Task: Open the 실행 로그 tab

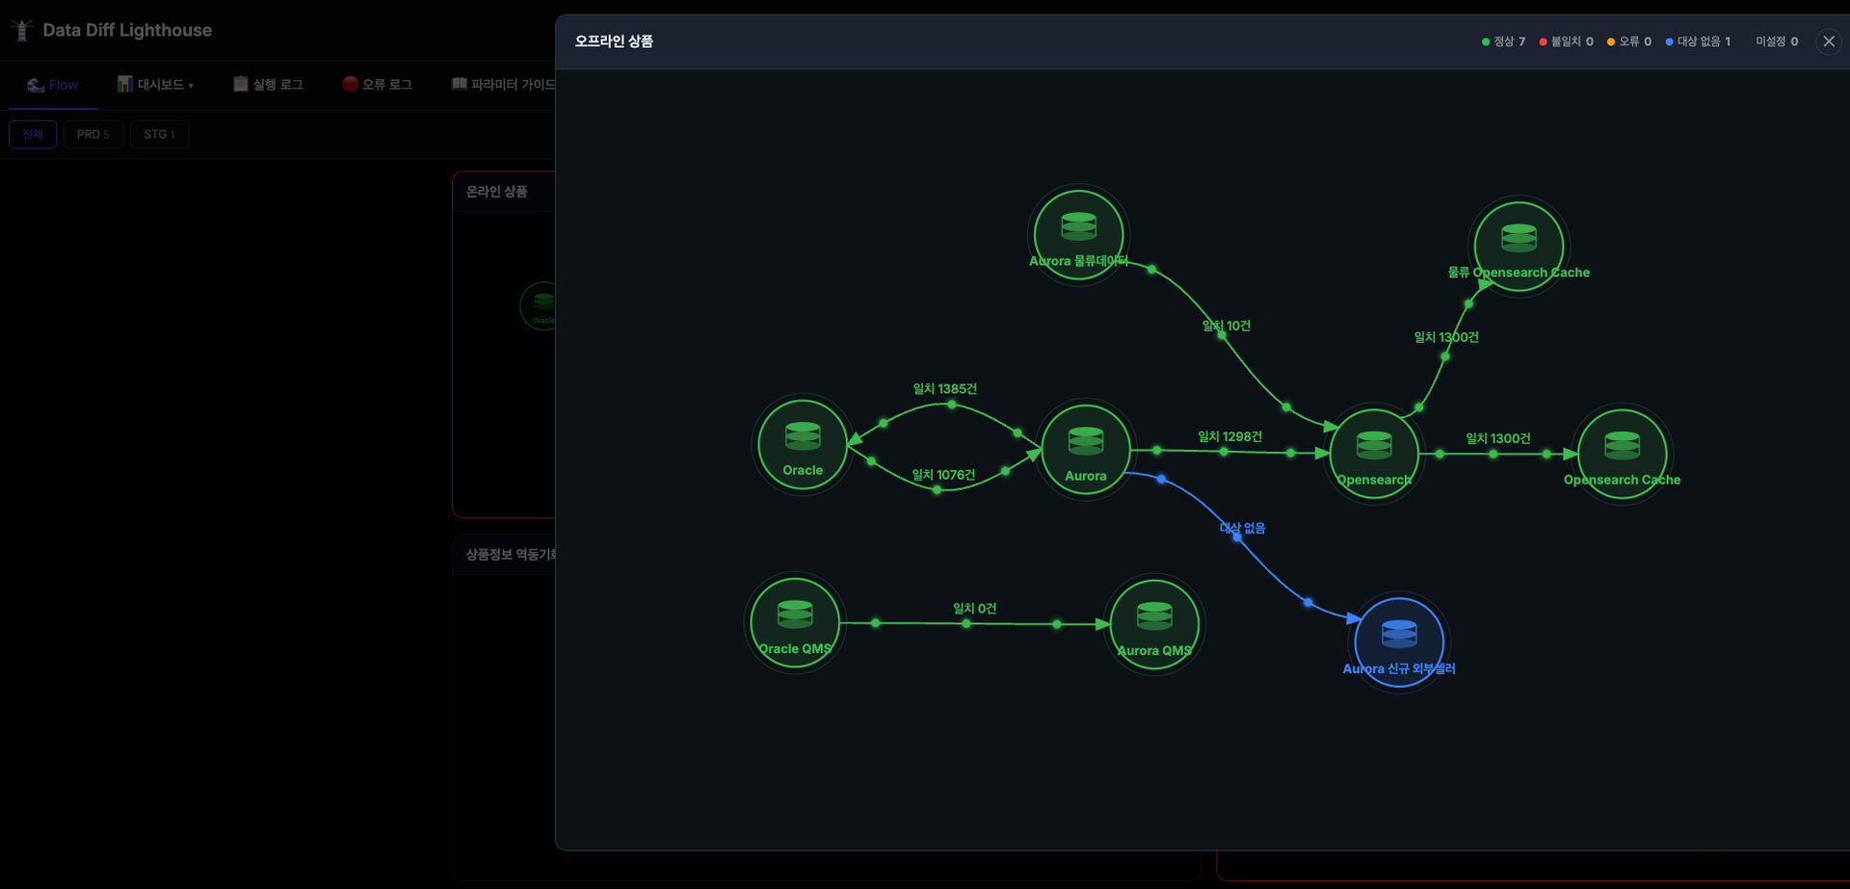Action: point(268,85)
